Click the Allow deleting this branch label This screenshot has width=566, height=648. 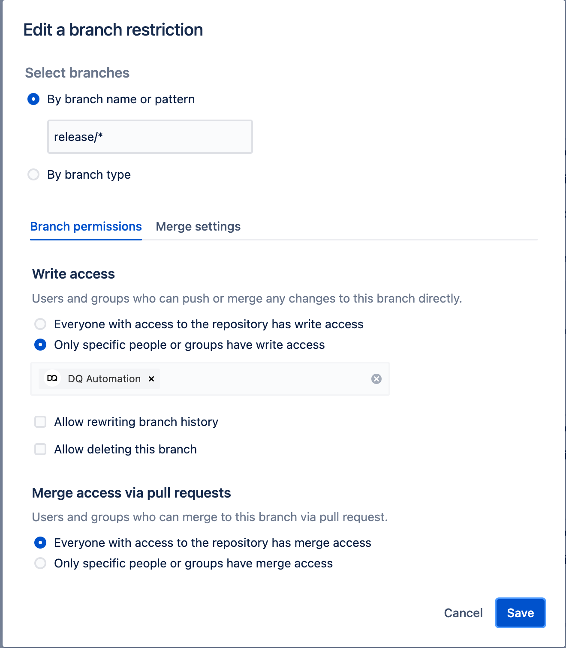tap(125, 449)
